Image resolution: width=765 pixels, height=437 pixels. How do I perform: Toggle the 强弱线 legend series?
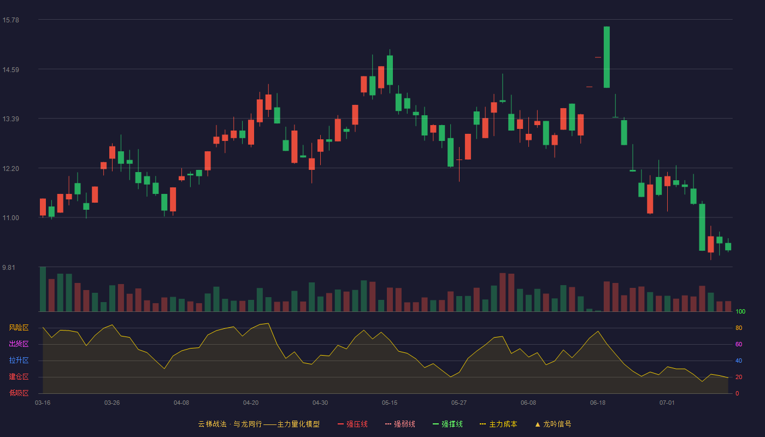tap(400, 424)
